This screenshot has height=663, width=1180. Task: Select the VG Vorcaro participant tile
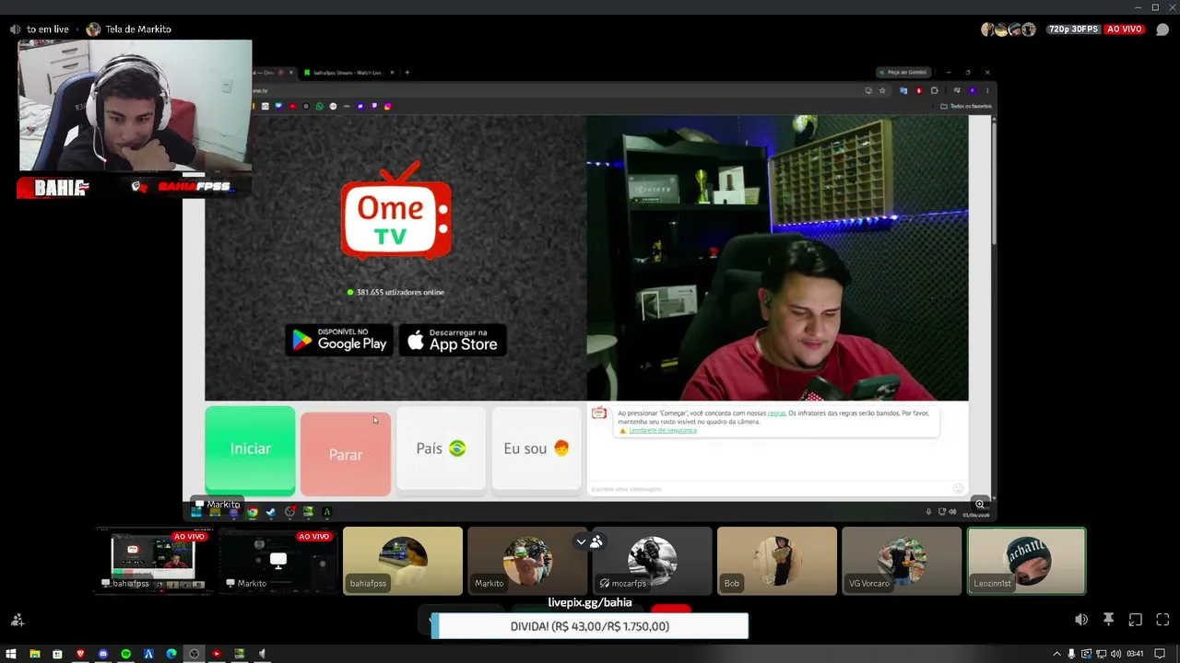click(902, 561)
